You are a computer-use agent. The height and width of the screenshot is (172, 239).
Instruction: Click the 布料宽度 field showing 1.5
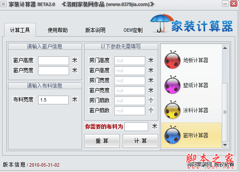coord(53,100)
